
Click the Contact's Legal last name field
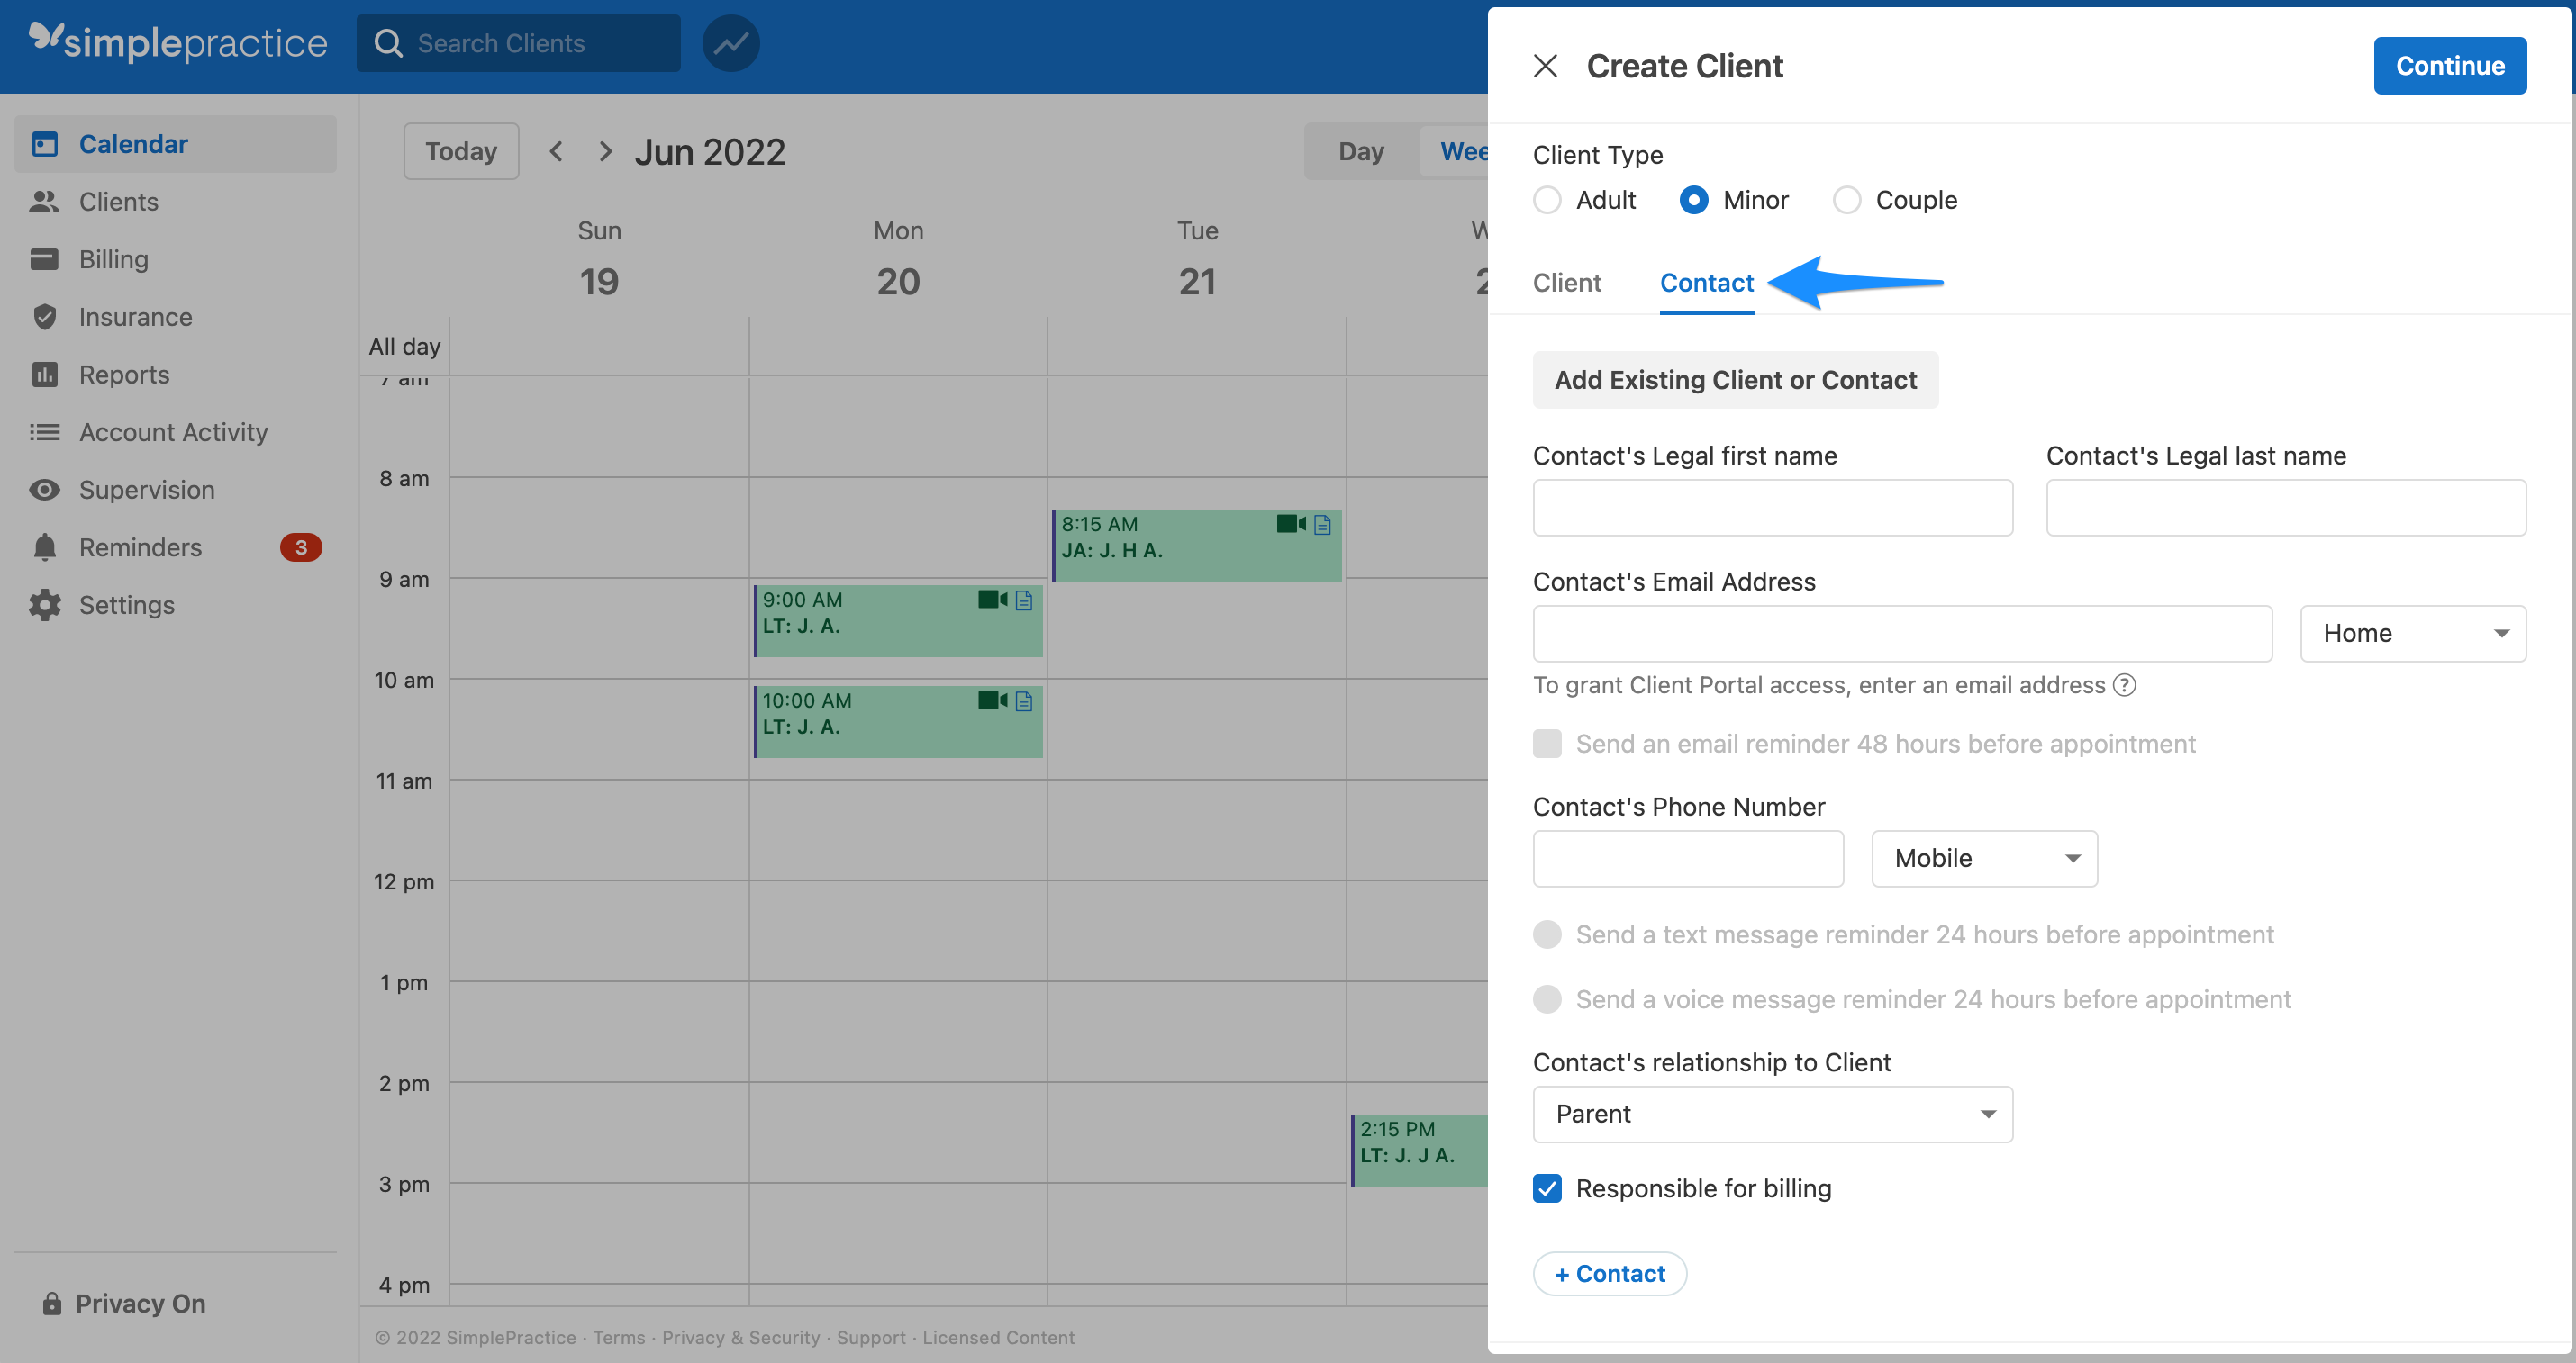click(2286, 508)
